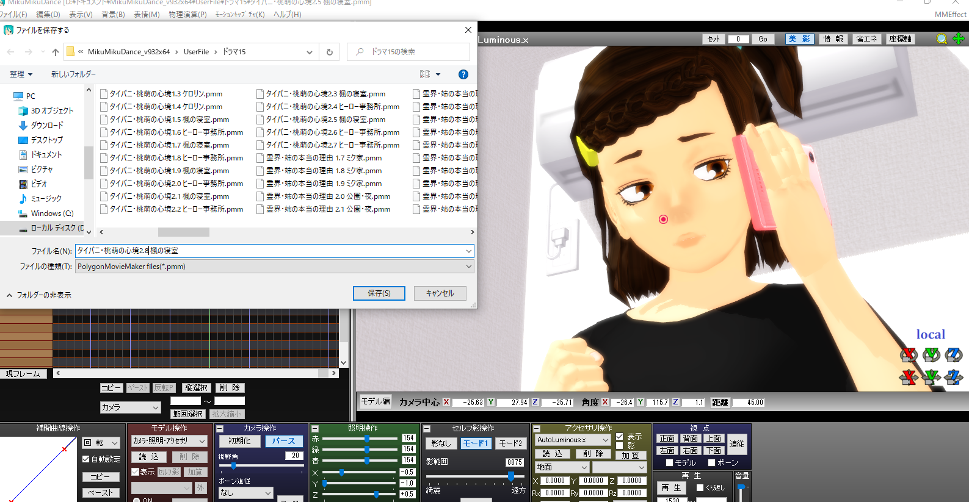
Task: Toggle the 自動設定 checkbox
Action: (x=86, y=459)
